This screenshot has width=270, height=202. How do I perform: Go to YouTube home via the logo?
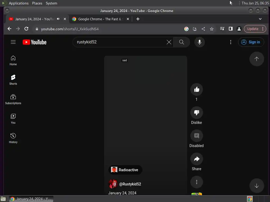[x=35, y=42]
